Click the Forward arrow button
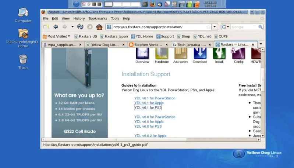 tap(65, 27)
